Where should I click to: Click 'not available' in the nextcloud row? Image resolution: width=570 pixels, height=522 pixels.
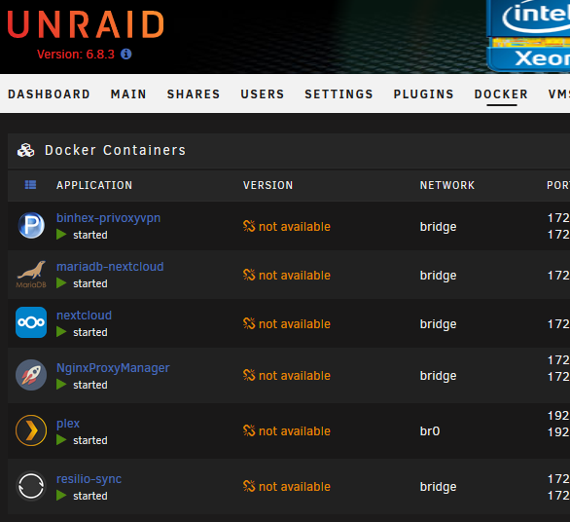coord(295,323)
